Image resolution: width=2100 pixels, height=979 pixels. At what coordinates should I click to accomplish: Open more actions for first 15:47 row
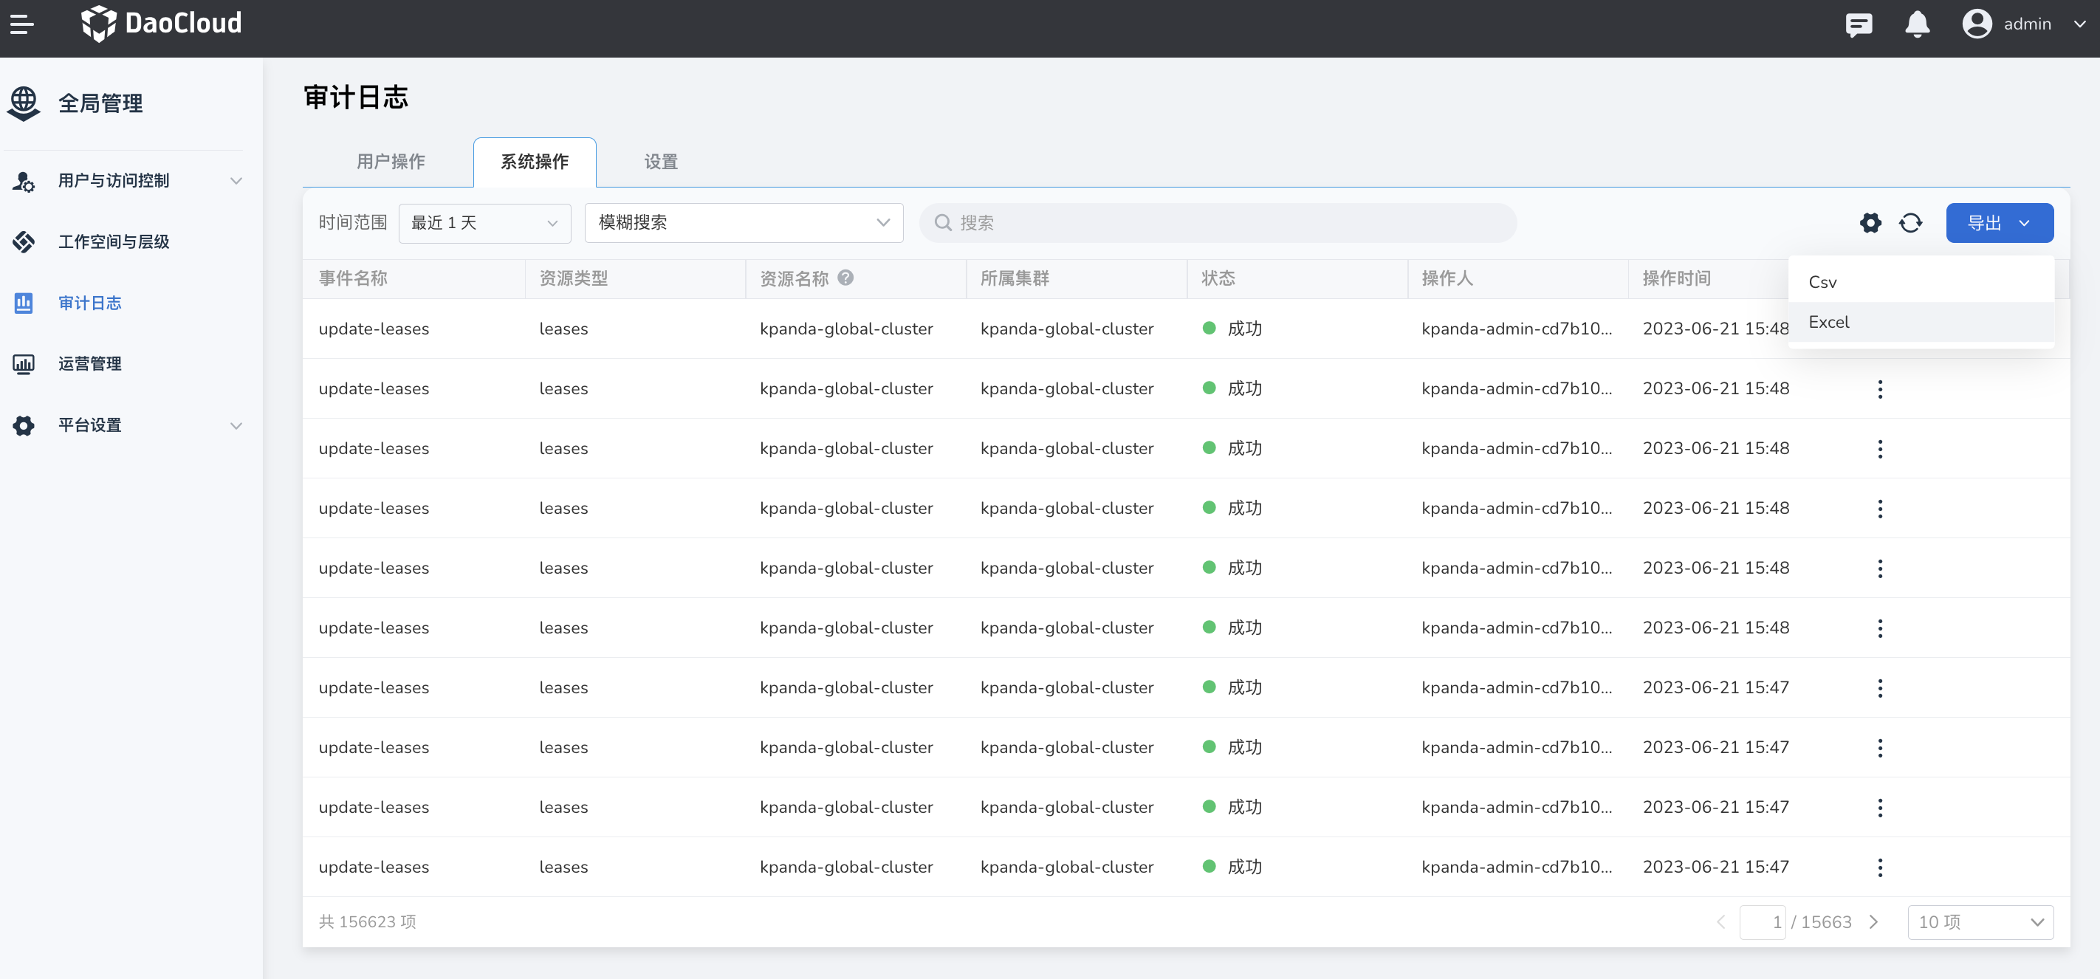1880,688
